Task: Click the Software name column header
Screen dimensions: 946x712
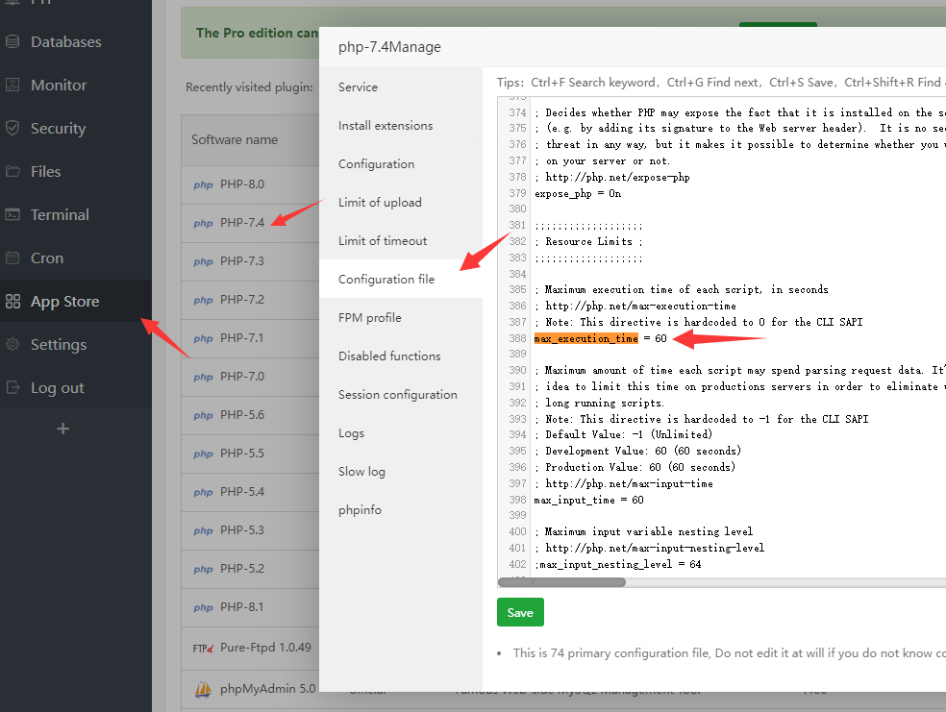Action: [235, 140]
